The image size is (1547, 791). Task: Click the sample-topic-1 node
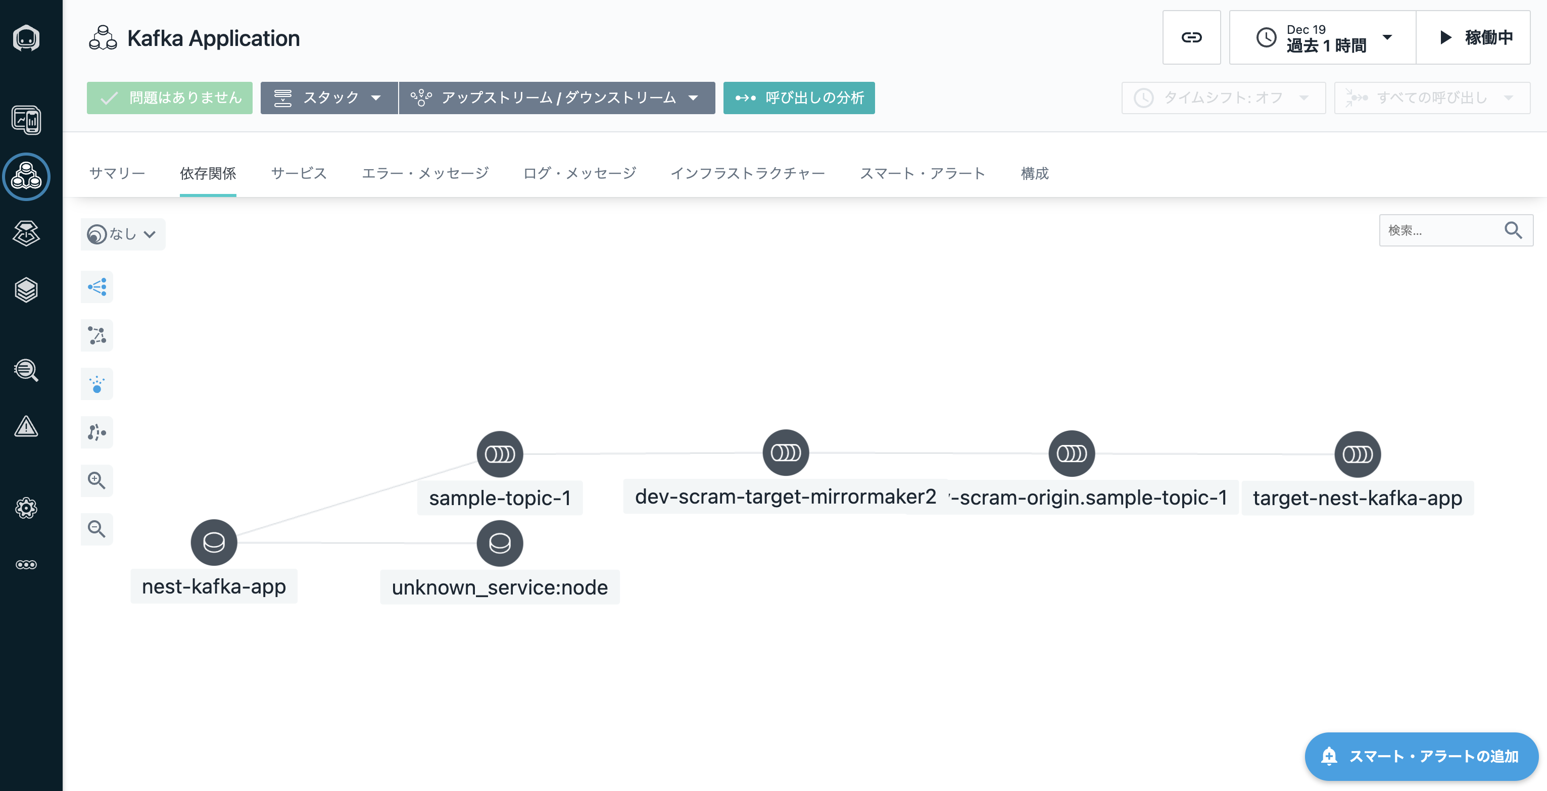click(x=500, y=454)
